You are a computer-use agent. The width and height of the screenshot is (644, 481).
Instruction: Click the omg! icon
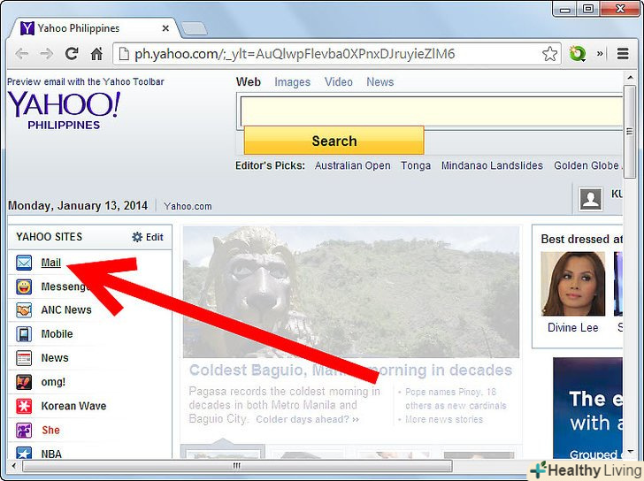[x=24, y=382]
